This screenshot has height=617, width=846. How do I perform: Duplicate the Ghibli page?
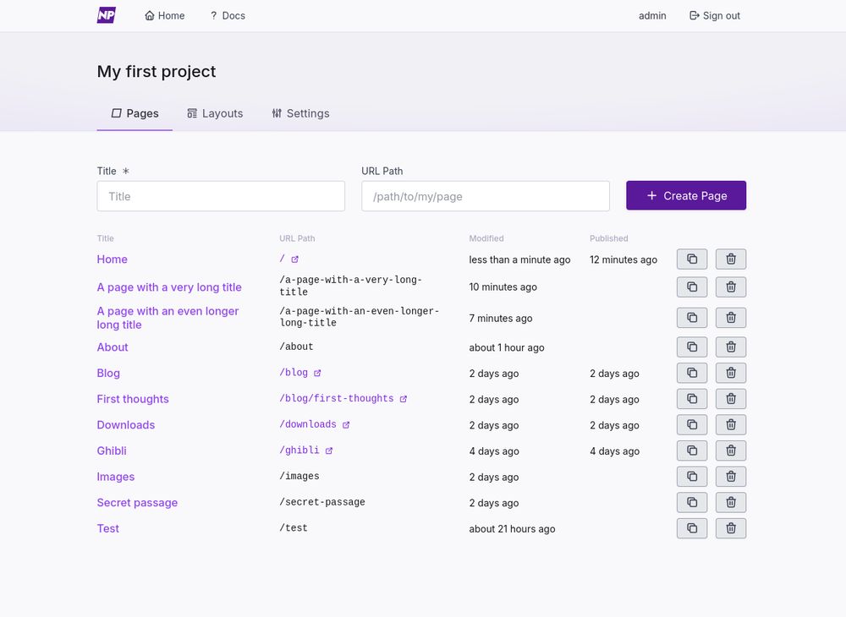click(x=692, y=450)
